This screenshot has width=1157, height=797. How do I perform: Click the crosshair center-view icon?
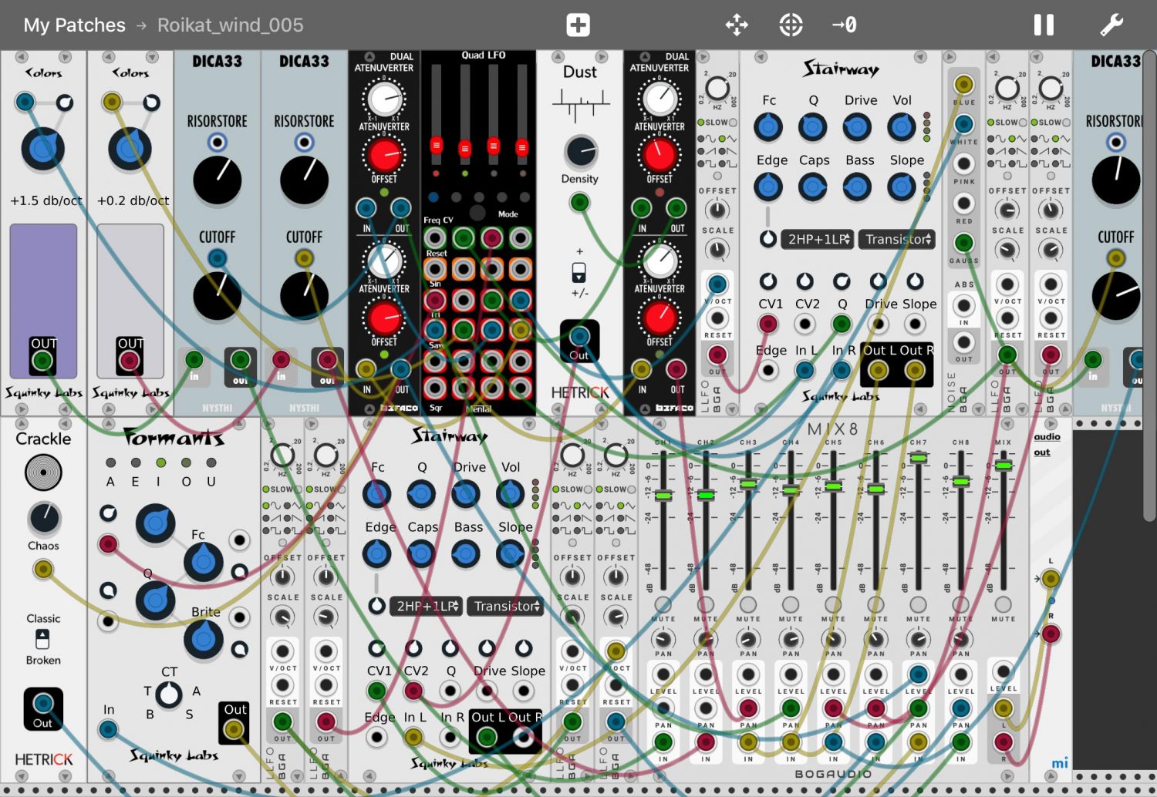(791, 25)
